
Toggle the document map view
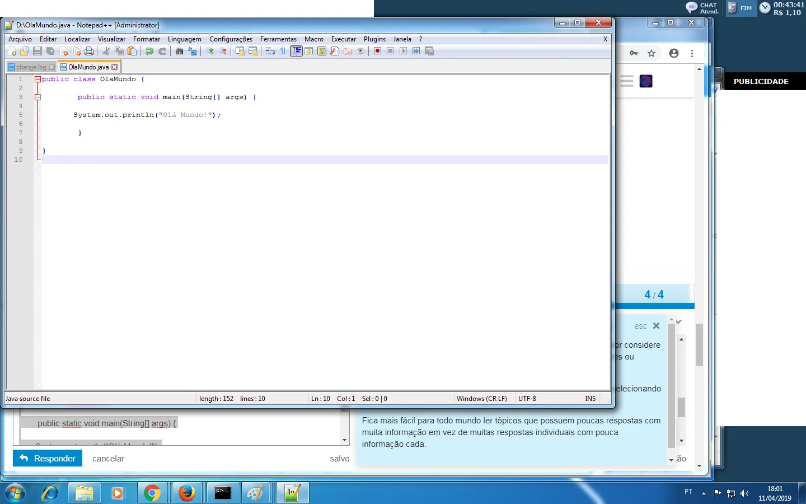[321, 51]
